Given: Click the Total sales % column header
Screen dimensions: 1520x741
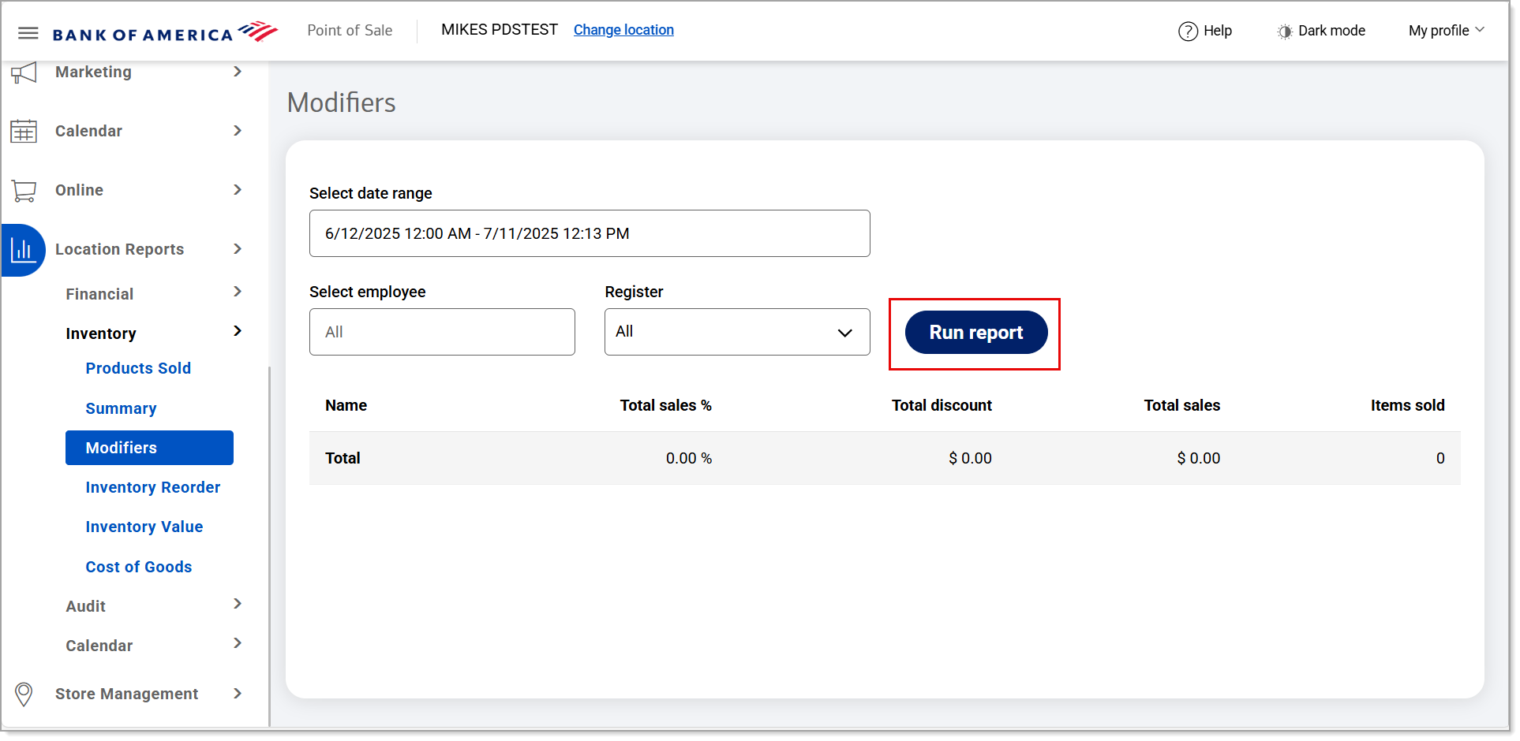Looking at the screenshot, I should pos(665,405).
